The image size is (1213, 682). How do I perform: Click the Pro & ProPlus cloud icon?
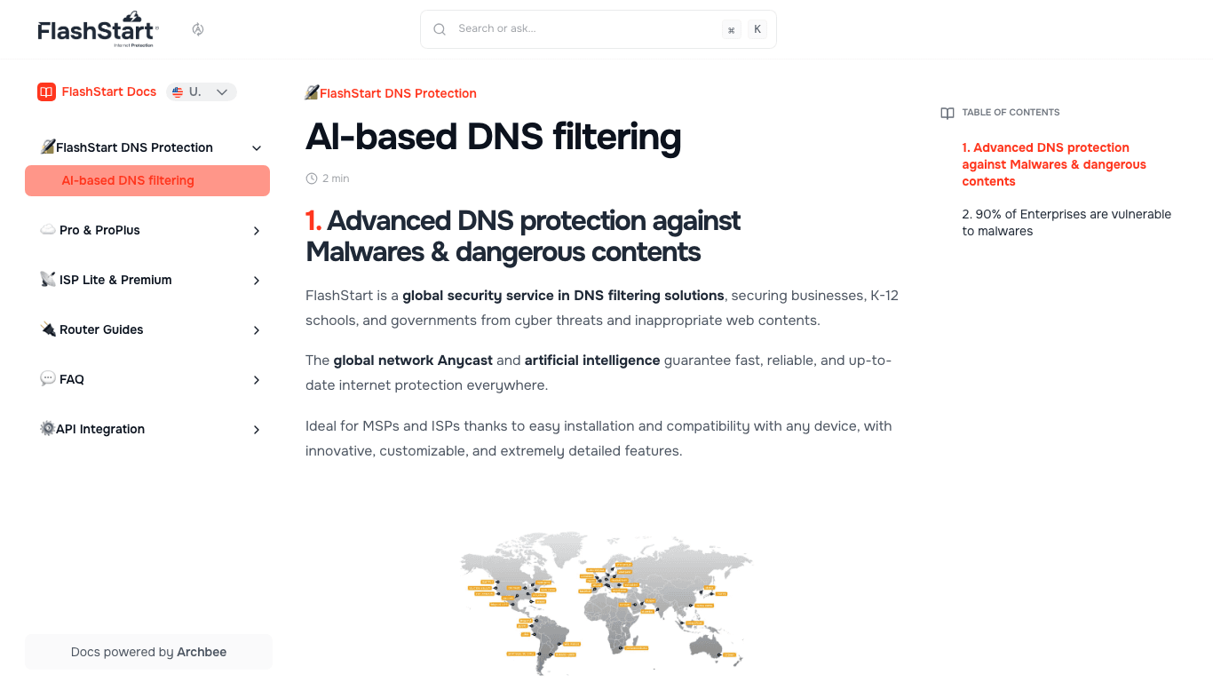point(48,230)
